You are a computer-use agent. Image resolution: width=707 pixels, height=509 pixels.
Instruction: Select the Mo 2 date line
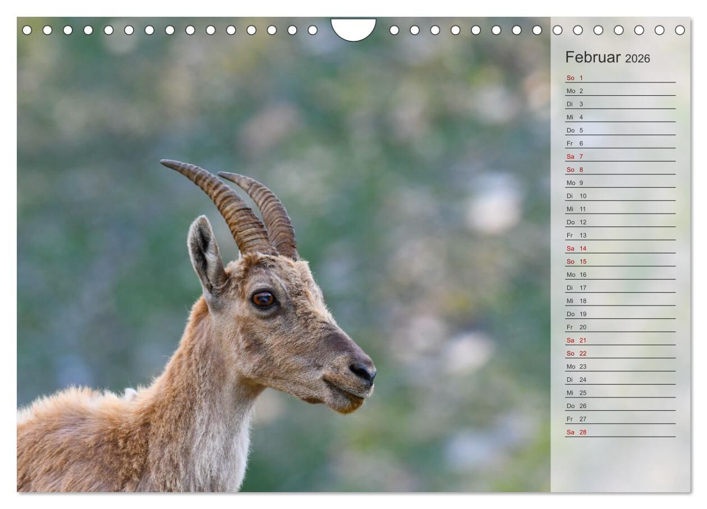[x=620, y=91]
